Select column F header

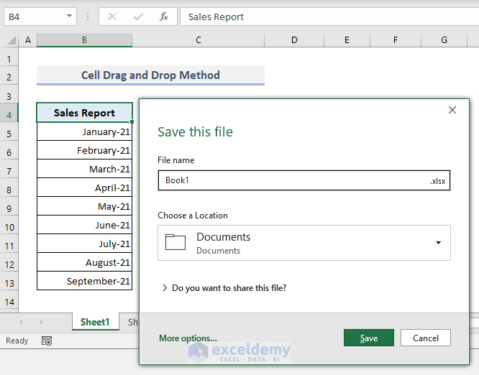(396, 40)
